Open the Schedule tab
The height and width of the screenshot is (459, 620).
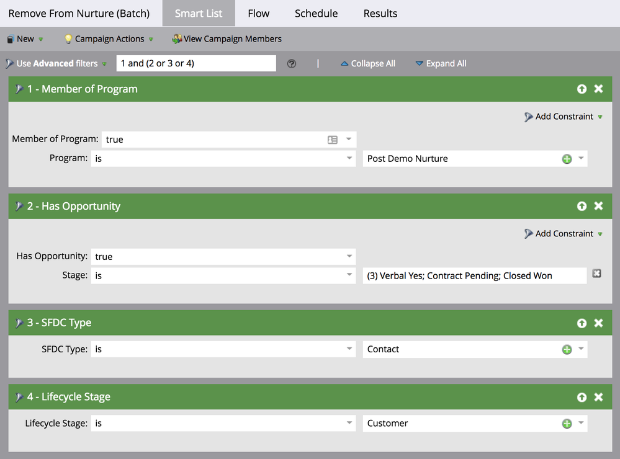point(316,13)
